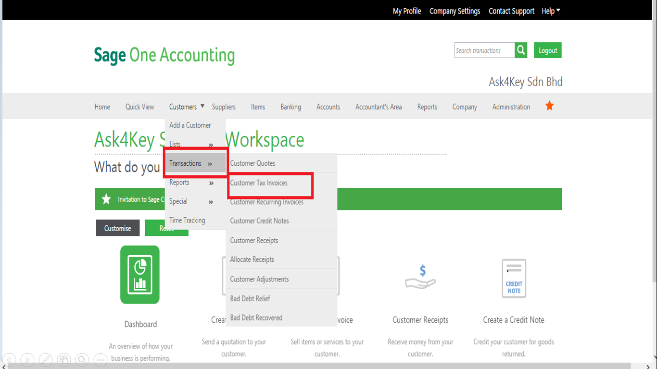657x369 pixels.
Task: Click the Customise button
Action: point(118,228)
